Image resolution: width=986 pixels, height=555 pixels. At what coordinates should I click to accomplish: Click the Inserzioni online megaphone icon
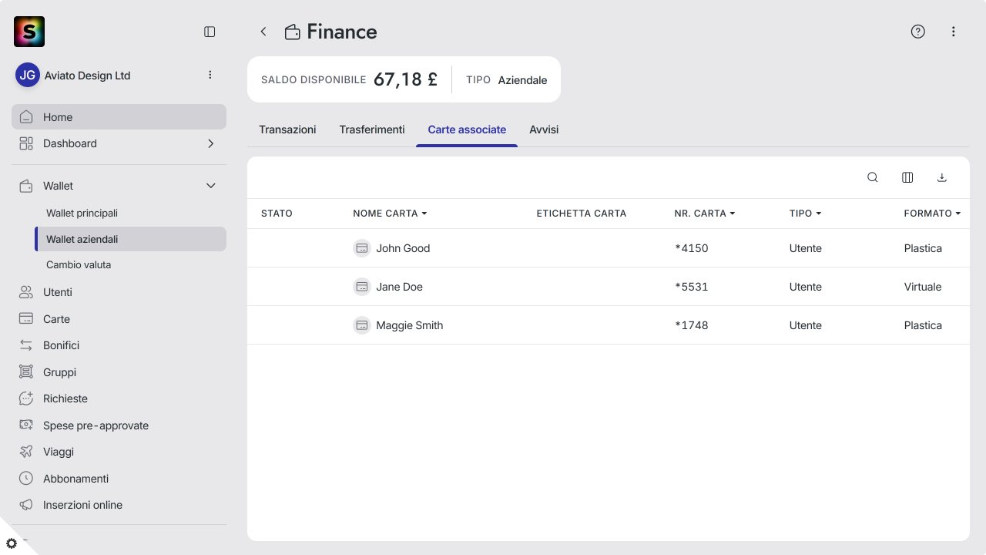26,505
